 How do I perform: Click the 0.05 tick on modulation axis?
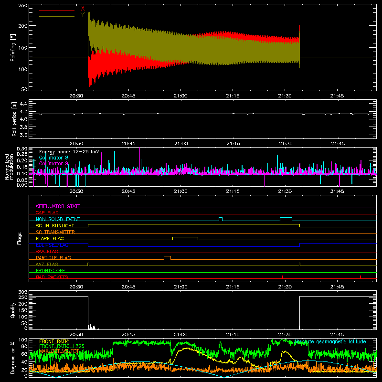click(x=22, y=180)
